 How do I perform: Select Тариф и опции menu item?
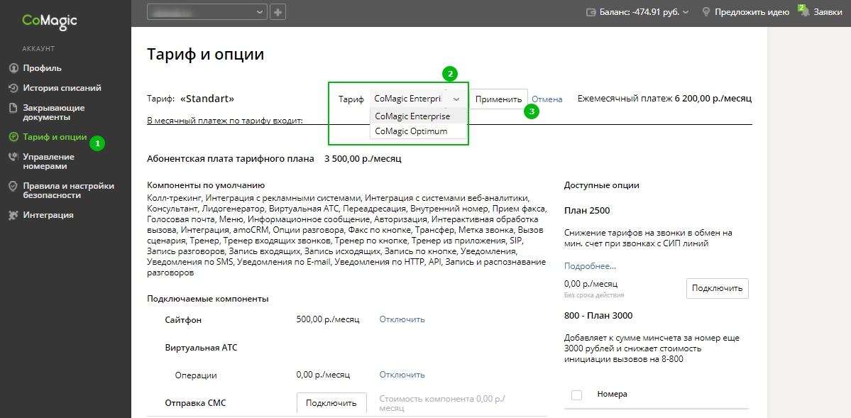(55, 137)
